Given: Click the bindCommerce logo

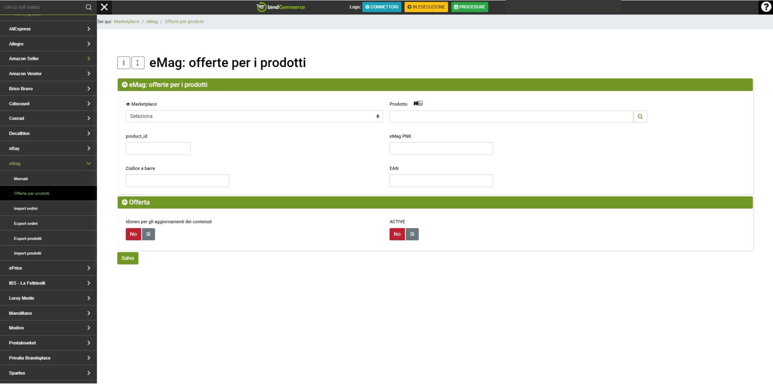Looking at the screenshot, I should (281, 7).
